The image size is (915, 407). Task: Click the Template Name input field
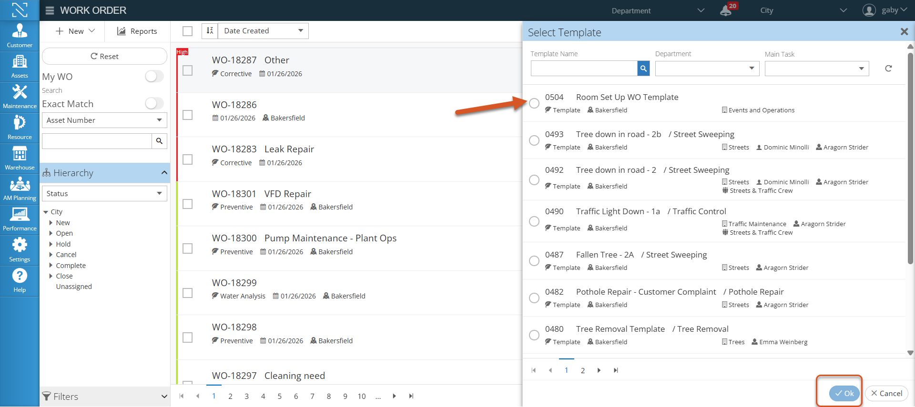[x=584, y=69]
